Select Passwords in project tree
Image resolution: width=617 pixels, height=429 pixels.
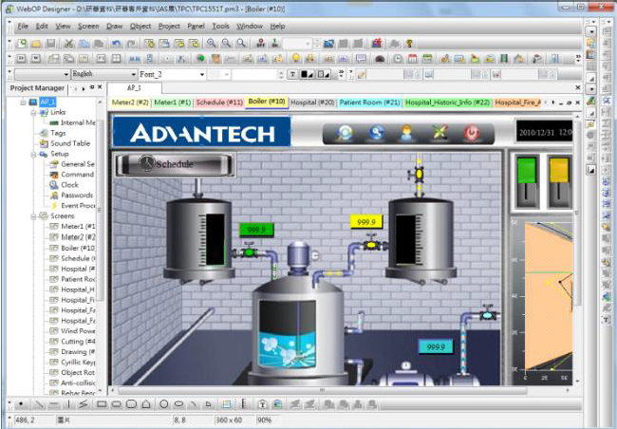(x=77, y=196)
